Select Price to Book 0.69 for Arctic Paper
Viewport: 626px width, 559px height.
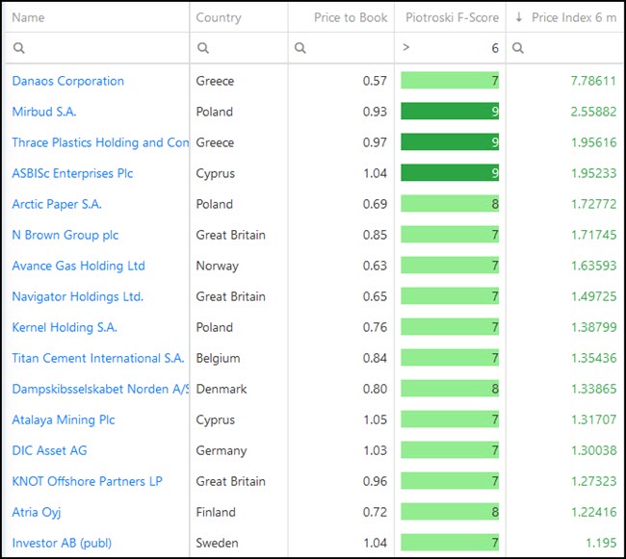click(375, 204)
